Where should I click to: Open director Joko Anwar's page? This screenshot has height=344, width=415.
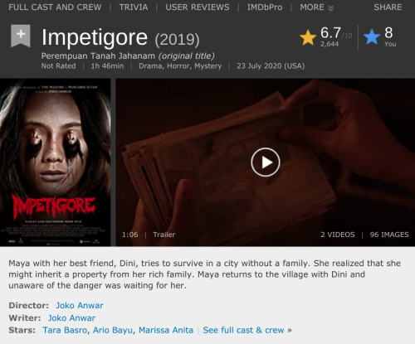click(80, 305)
